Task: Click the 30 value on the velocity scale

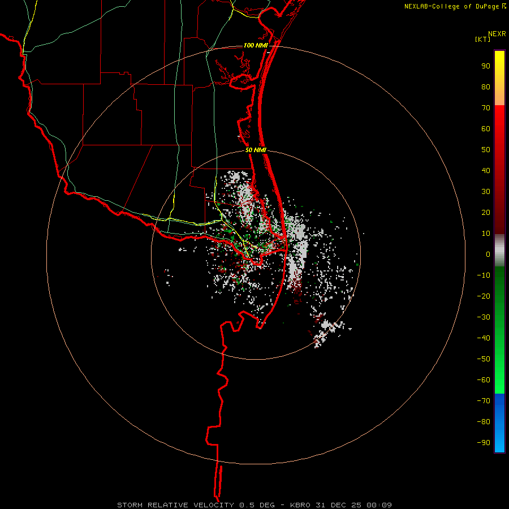Action: click(486, 192)
